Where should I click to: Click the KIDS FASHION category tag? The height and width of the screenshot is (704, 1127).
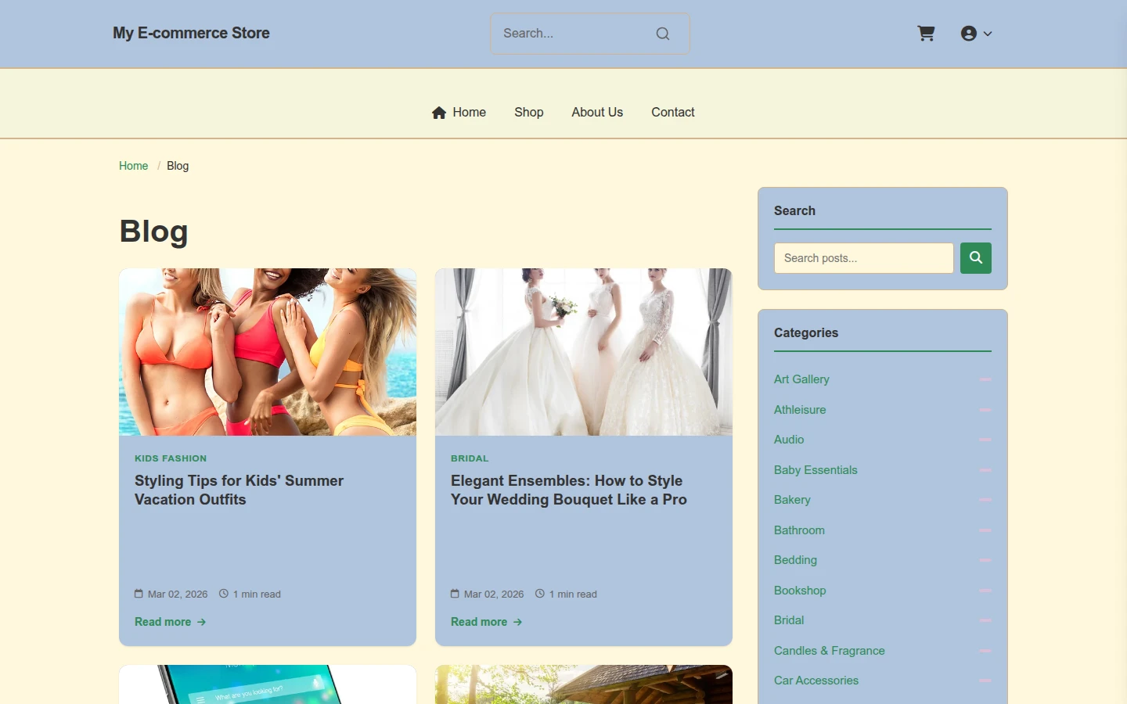coord(171,458)
